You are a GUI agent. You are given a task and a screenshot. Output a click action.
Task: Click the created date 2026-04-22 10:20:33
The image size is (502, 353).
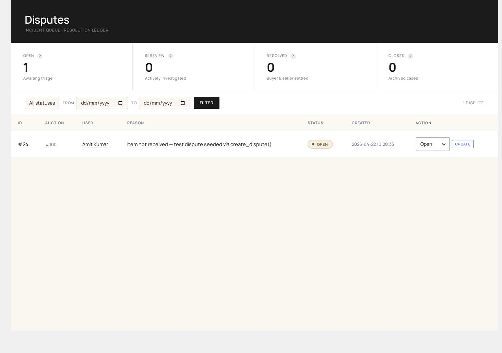pos(373,144)
